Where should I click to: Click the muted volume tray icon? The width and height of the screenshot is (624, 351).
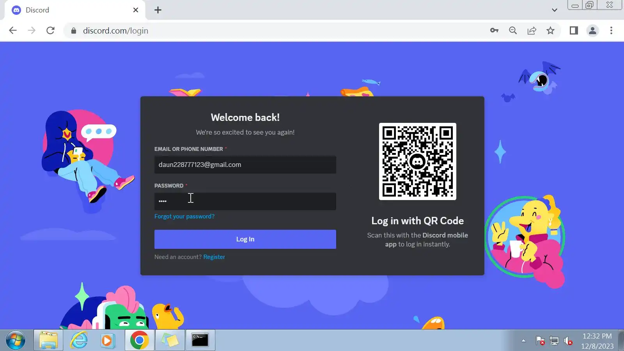[x=568, y=341]
